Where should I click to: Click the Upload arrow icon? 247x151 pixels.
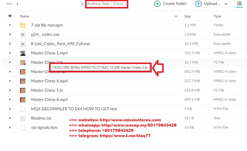point(198,4)
